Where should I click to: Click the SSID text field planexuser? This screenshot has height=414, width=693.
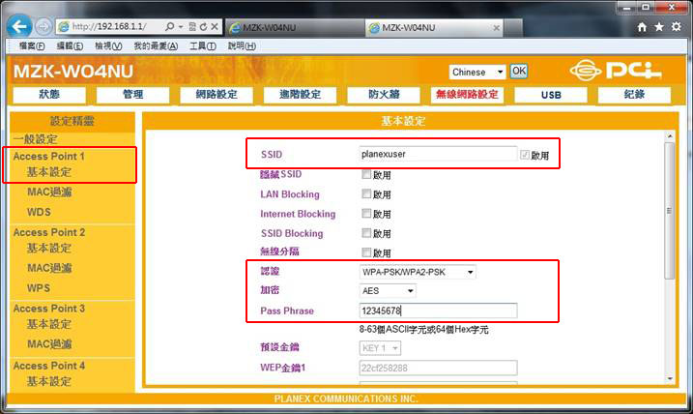coord(438,154)
